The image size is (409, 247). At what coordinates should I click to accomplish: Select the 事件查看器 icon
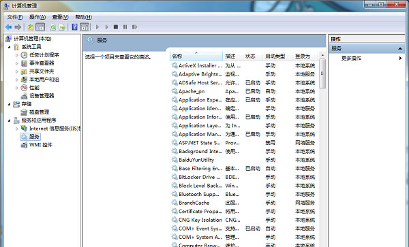click(x=24, y=63)
